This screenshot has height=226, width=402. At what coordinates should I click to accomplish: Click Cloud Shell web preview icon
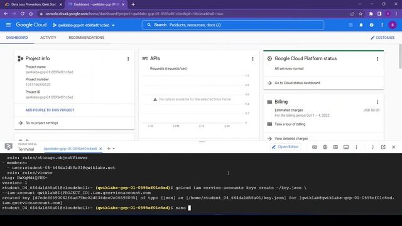click(335, 147)
